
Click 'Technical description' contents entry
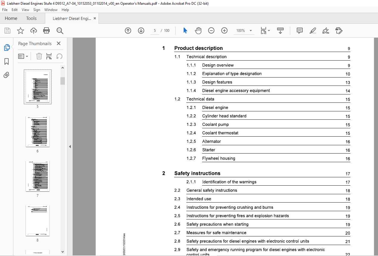pos(207,57)
